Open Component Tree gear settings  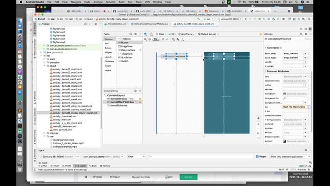(136, 91)
